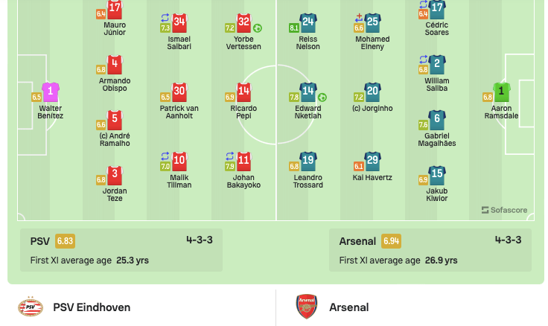Screen dimensions: 548x326
Task: Select Kai Havertz's number 29 shirt
Action: pyautogui.click(x=372, y=161)
